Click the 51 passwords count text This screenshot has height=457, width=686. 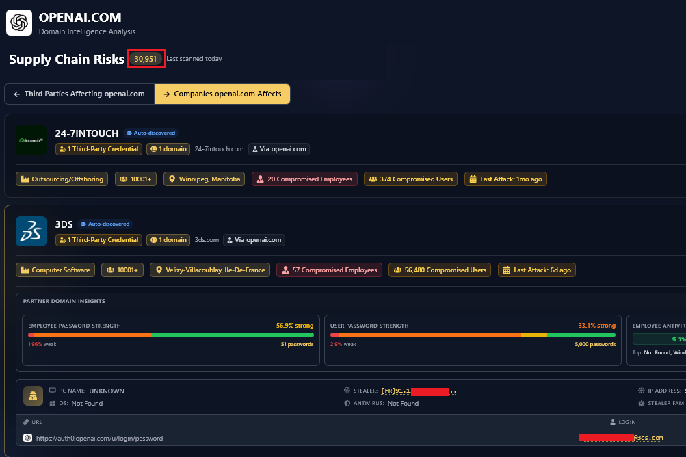point(297,345)
